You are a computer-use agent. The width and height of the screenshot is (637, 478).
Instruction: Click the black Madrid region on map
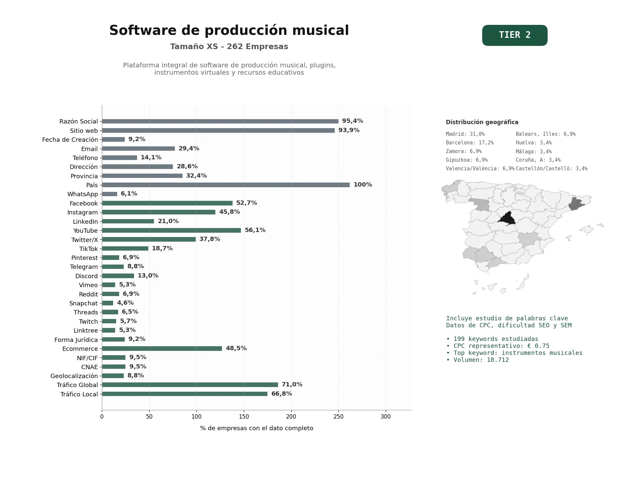508,219
